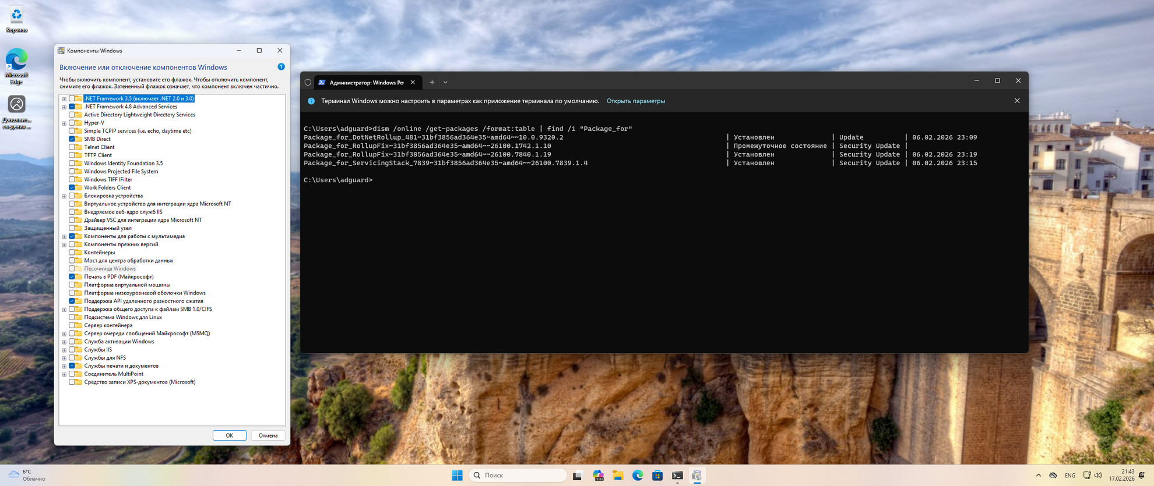Open a new terminal tab with plus

[x=432, y=83]
